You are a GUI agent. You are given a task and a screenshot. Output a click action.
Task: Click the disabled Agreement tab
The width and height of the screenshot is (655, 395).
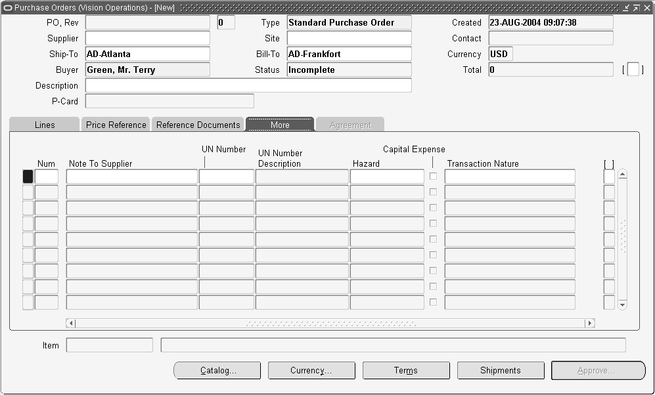click(350, 125)
